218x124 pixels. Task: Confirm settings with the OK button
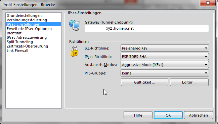coord(168,115)
